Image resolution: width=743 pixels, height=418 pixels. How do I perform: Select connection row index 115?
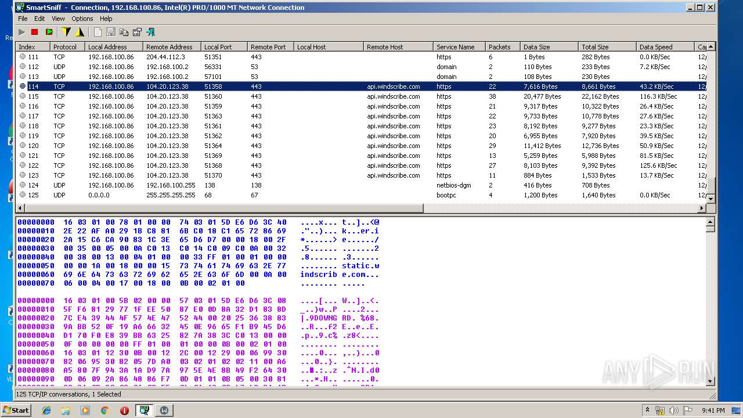point(362,96)
